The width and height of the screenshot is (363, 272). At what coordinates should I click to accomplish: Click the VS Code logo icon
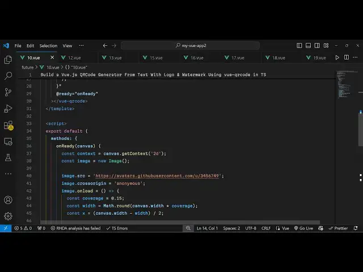pos(6,45)
